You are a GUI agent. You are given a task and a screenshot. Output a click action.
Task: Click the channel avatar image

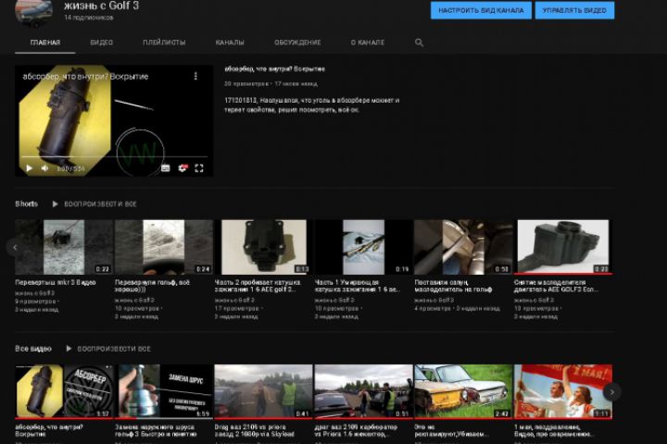click(x=34, y=13)
